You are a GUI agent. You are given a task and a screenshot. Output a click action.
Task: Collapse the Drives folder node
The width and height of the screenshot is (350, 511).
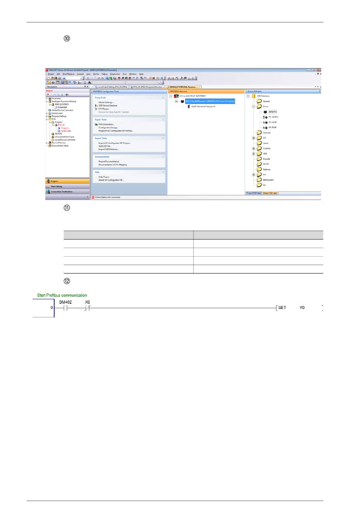tap(253, 106)
